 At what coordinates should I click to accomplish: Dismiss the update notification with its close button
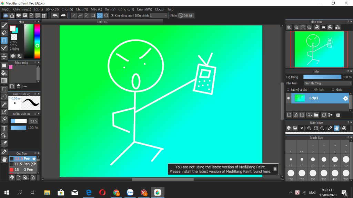(275, 169)
